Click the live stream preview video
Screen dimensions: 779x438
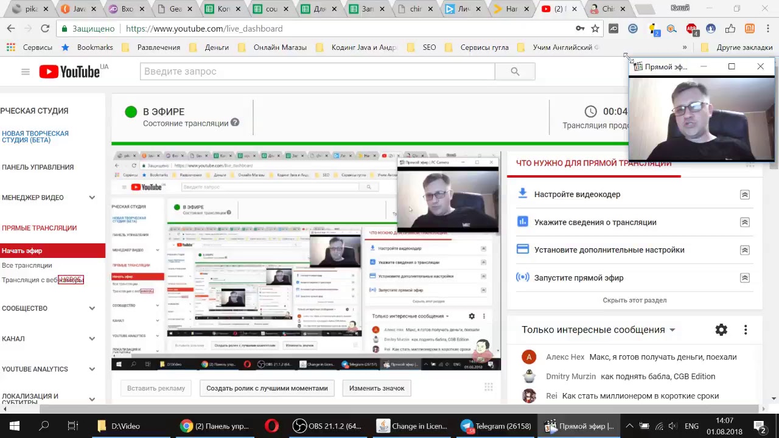(306, 261)
